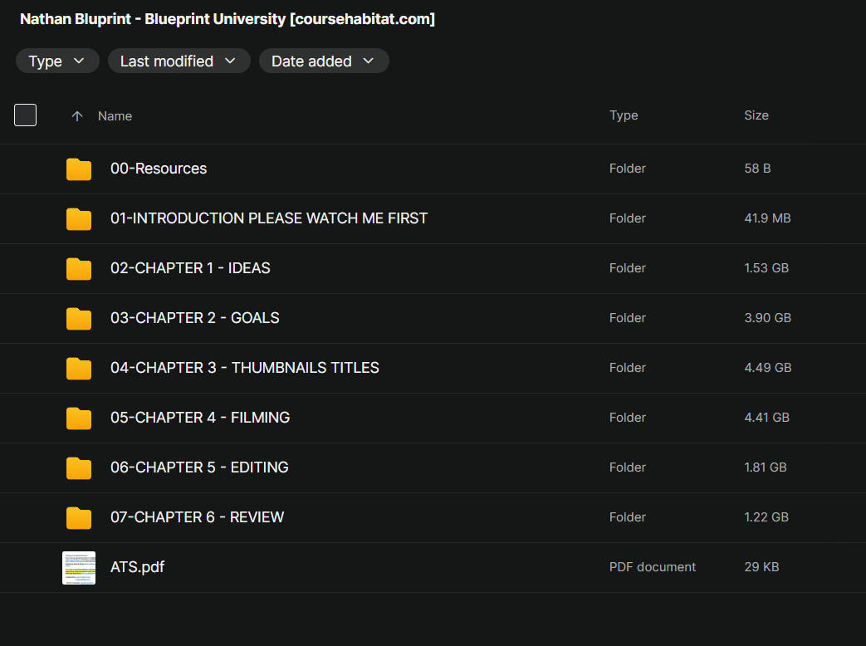Click the ATS.pdf document thumbnail
Image resolution: width=866 pixels, height=646 pixels.
(79, 568)
